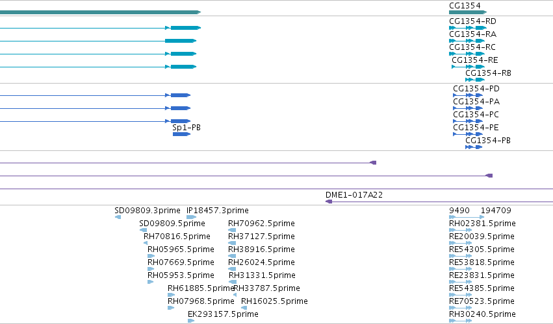Select EST EK293157.5prime

(224, 315)
